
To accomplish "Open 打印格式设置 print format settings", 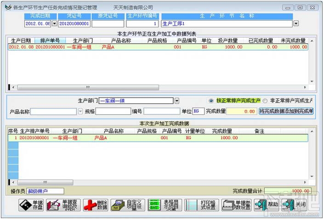I will point(202,205).
